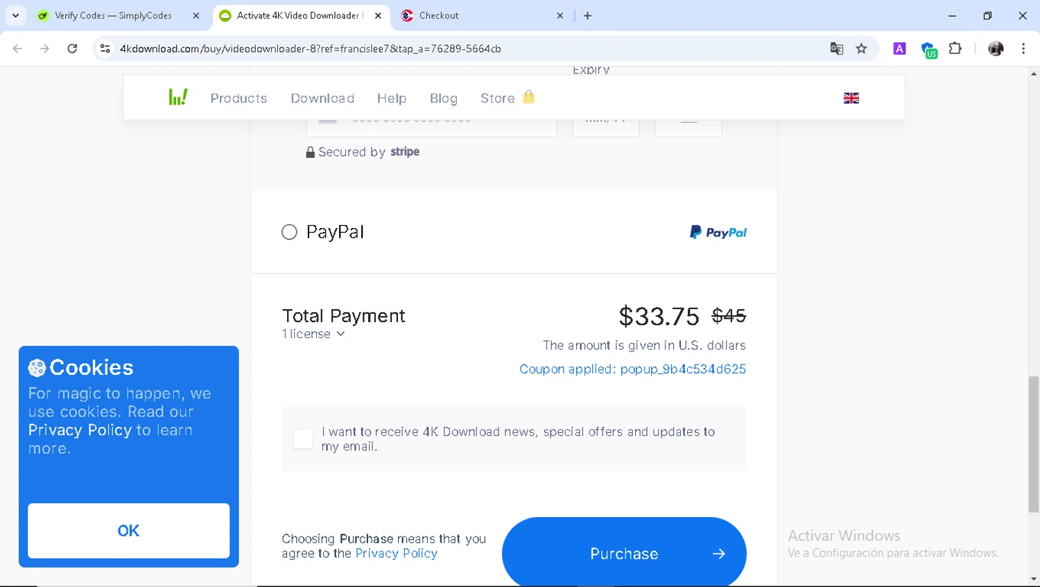Click the crossed-out $45 price
The image size is (1040, 587).
729,316
